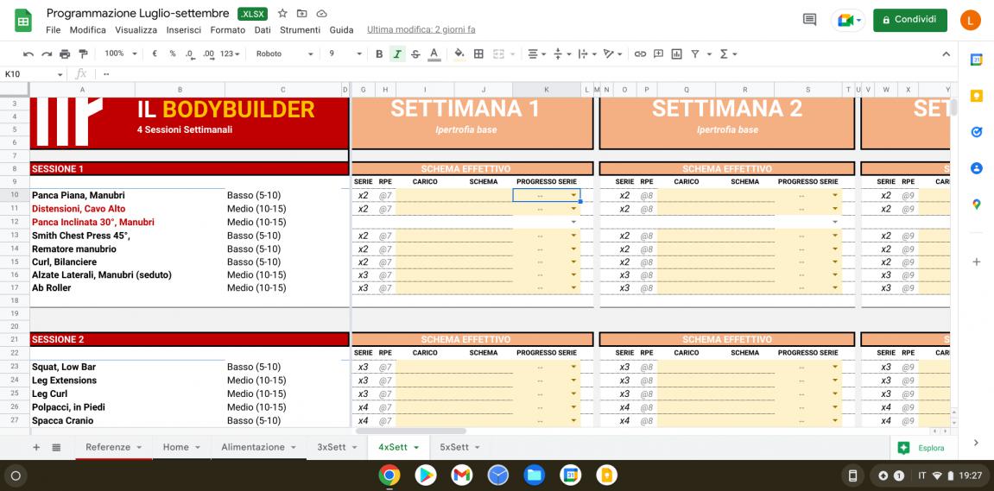
Task: Open Google Keep in side panel
Action: tap(977, 96)
